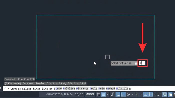This screenshot has width=175, height=98.
Task: Choose the Angle chamfer option
Action: click(x=93, y=89)
